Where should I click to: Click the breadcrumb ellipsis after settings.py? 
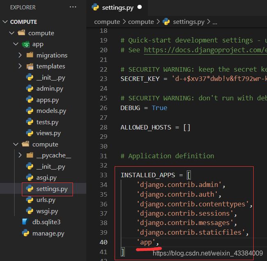pyautogui.click(x=215, y=23)
